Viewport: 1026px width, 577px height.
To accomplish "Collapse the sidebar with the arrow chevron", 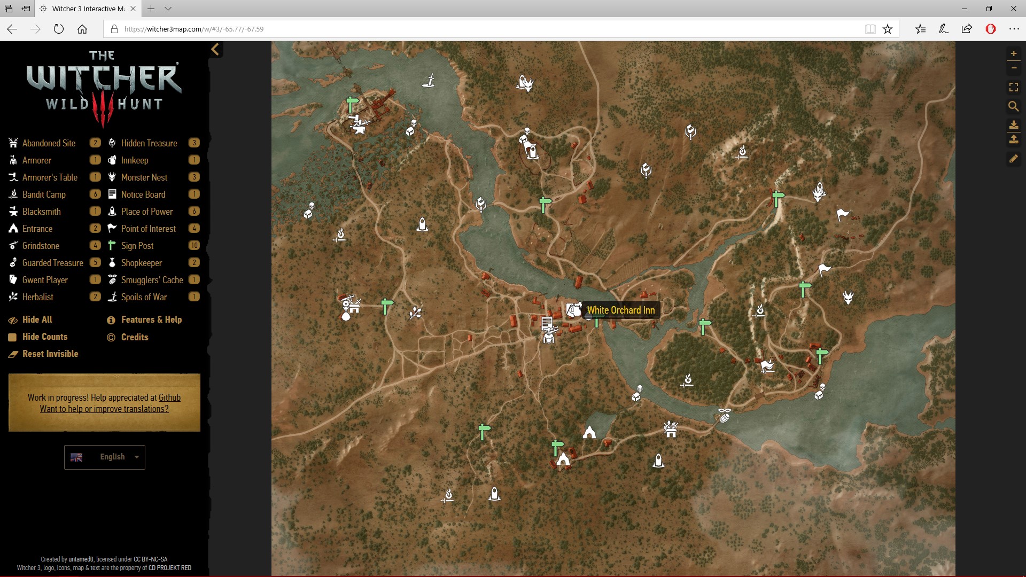I will coord(215,50).
